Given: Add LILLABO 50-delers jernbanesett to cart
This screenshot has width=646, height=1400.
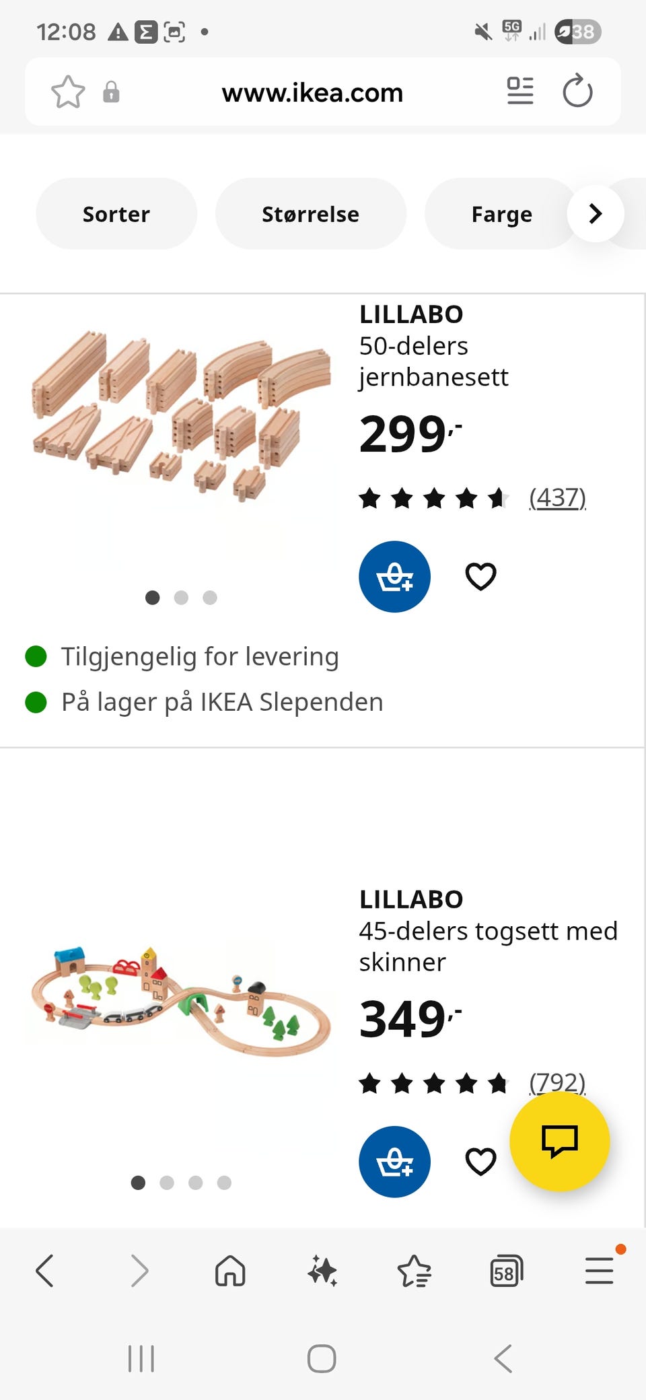Looking at the screenshot, I should point(394,577).
